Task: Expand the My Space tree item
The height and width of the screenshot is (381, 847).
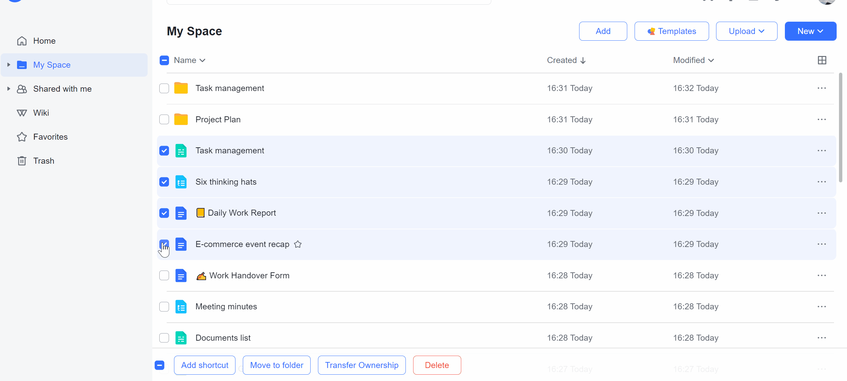Action: tap(9, 65)
